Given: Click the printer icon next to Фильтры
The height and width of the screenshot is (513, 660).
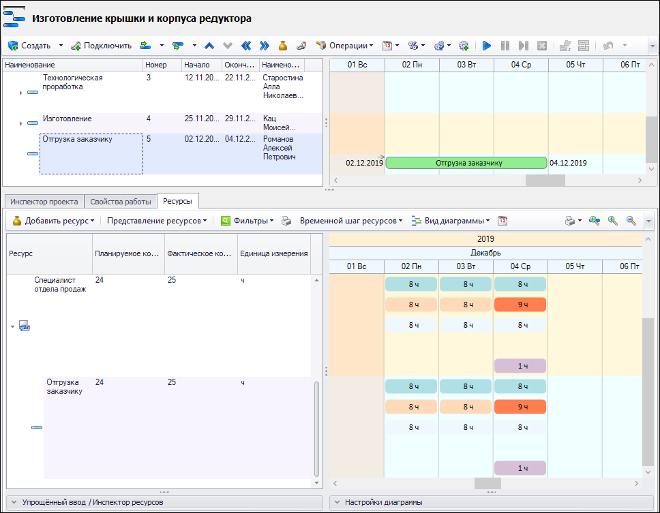Looking at the screenshot, I should click(286, 221).
